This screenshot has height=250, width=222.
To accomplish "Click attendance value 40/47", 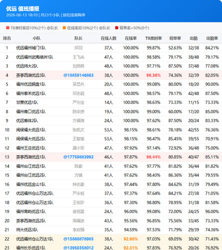I will tap(193, 157).
